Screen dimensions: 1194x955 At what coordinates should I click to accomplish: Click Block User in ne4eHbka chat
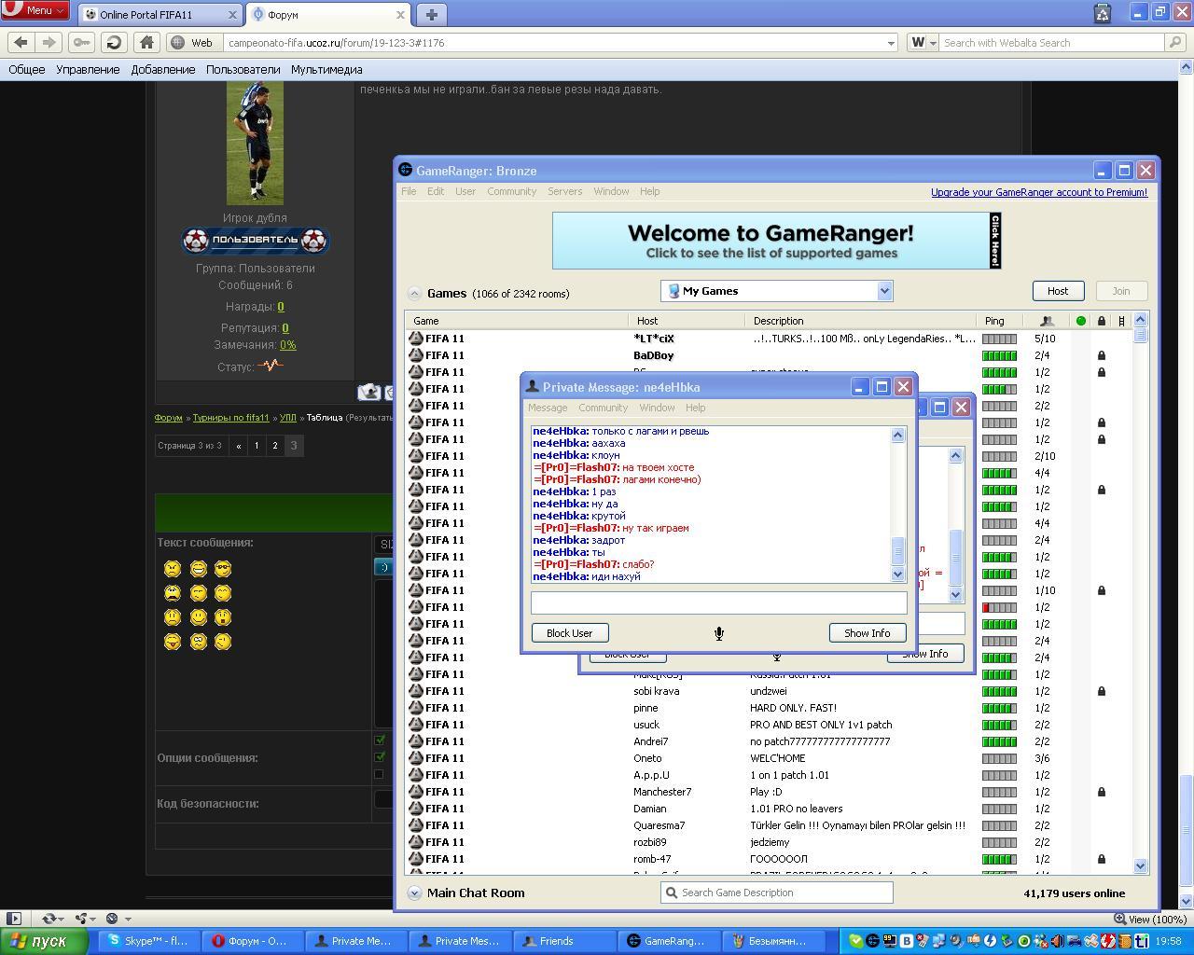(569, 633)
